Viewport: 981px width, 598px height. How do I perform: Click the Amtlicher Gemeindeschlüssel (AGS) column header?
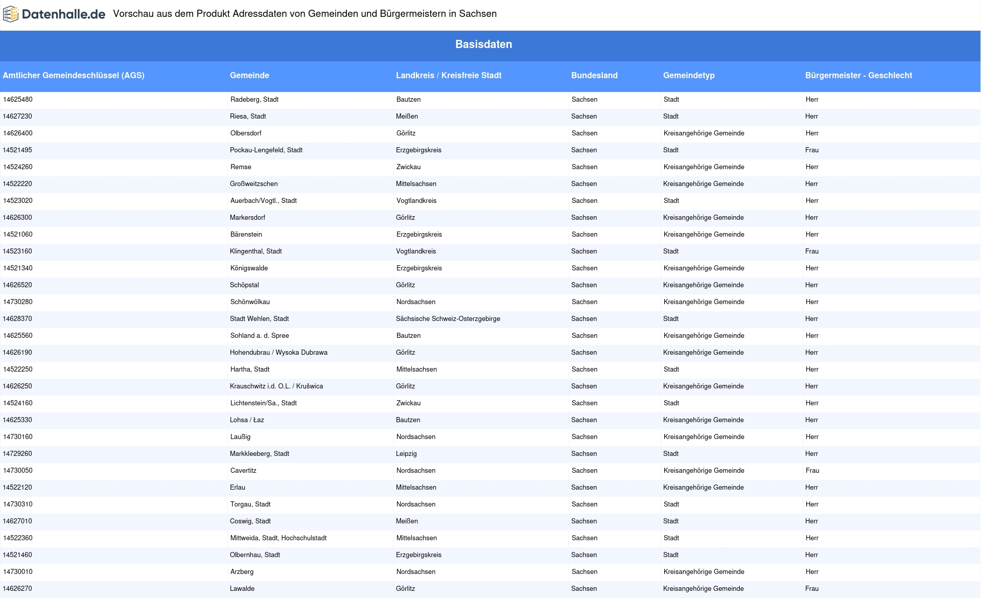[x=74, y=75]
